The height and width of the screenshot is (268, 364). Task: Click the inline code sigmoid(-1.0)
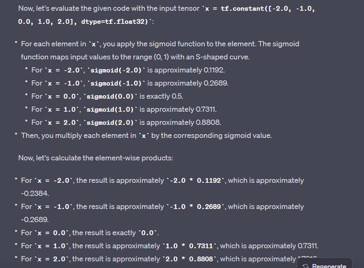[x=117, y=83]
